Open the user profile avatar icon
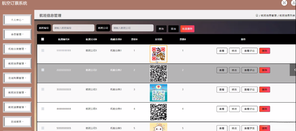This screenshot has height=131, width=296. (x=294, y=3)
